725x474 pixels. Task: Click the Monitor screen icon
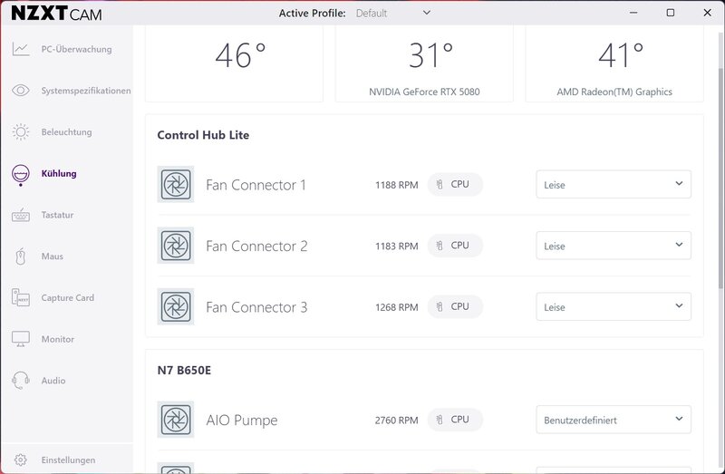pos(21,339)
